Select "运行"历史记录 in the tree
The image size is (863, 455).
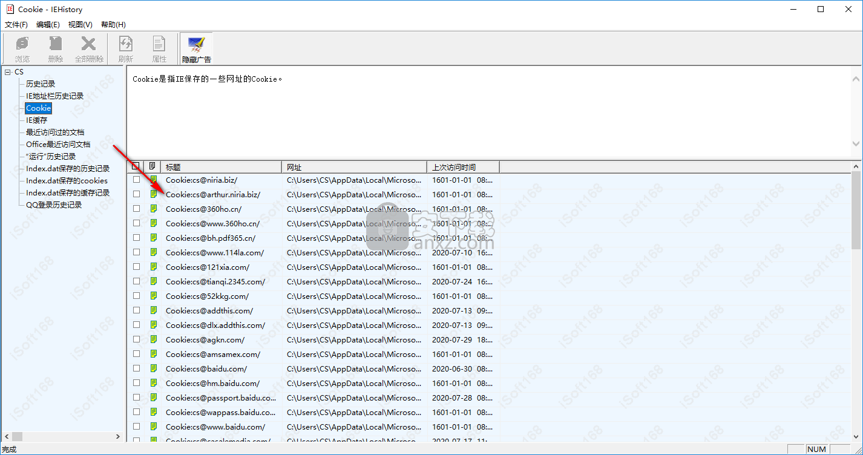point(51,157)
